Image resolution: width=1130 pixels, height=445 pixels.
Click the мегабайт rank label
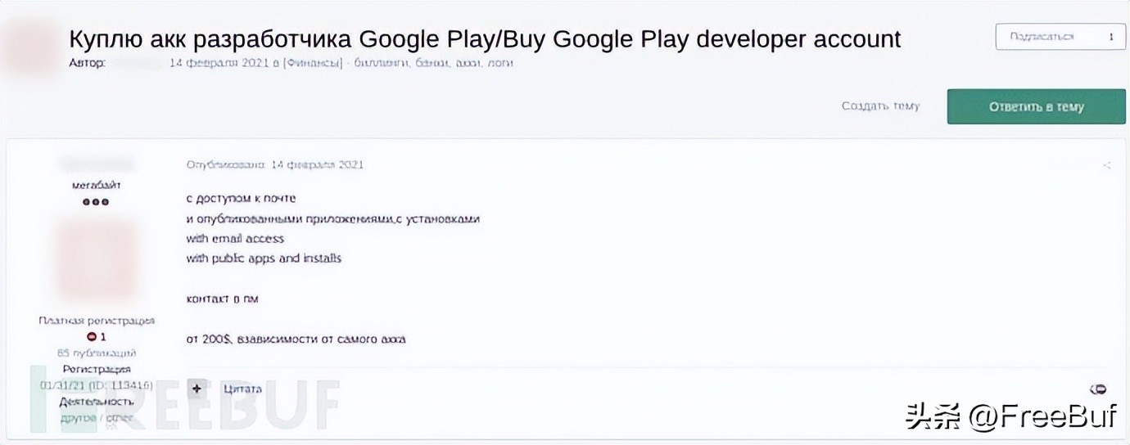(97, 185)
